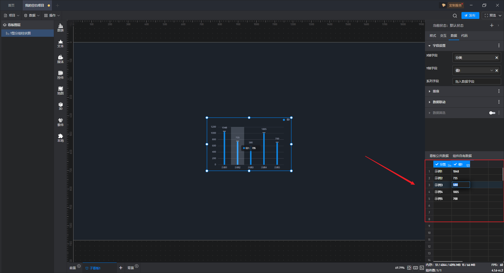Open the 图表 chart component library
The height and width of the screenshot is (273, 504).
(x=60, y=28)
